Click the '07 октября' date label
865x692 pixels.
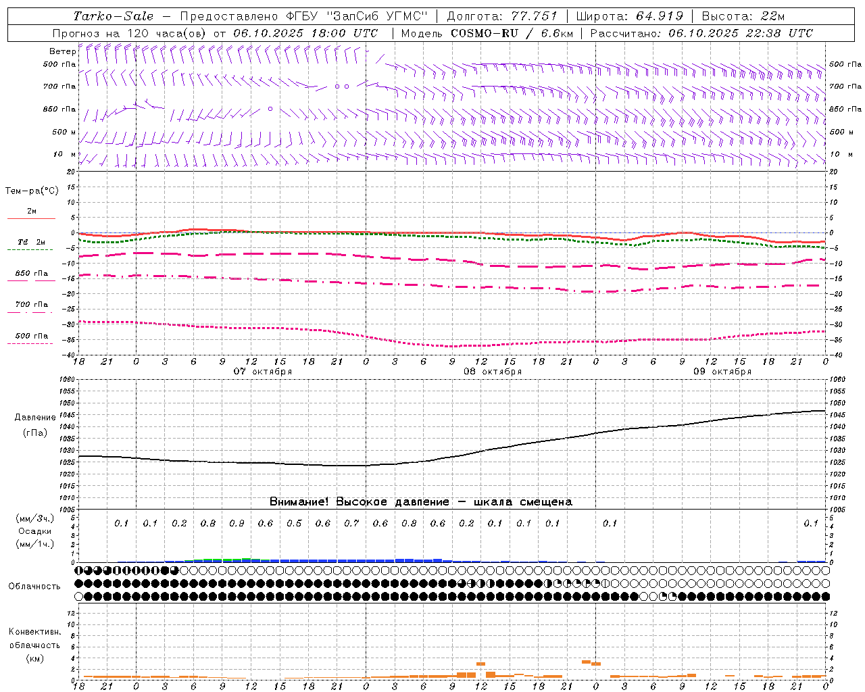[263, 372]
